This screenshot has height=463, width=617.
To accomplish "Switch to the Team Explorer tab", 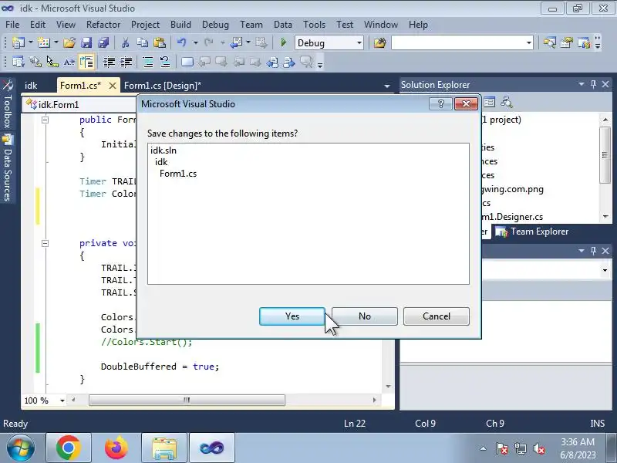I will coord(531,231).
